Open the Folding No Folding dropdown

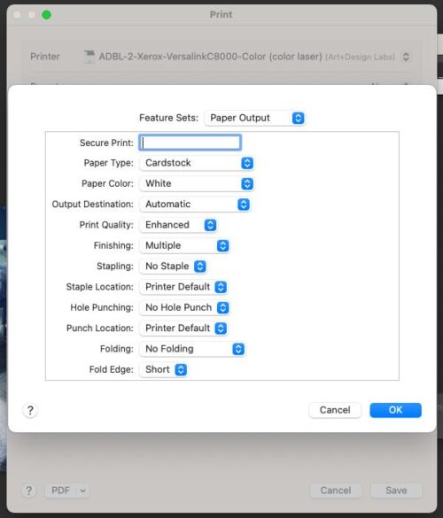click(x=192, y=349)
